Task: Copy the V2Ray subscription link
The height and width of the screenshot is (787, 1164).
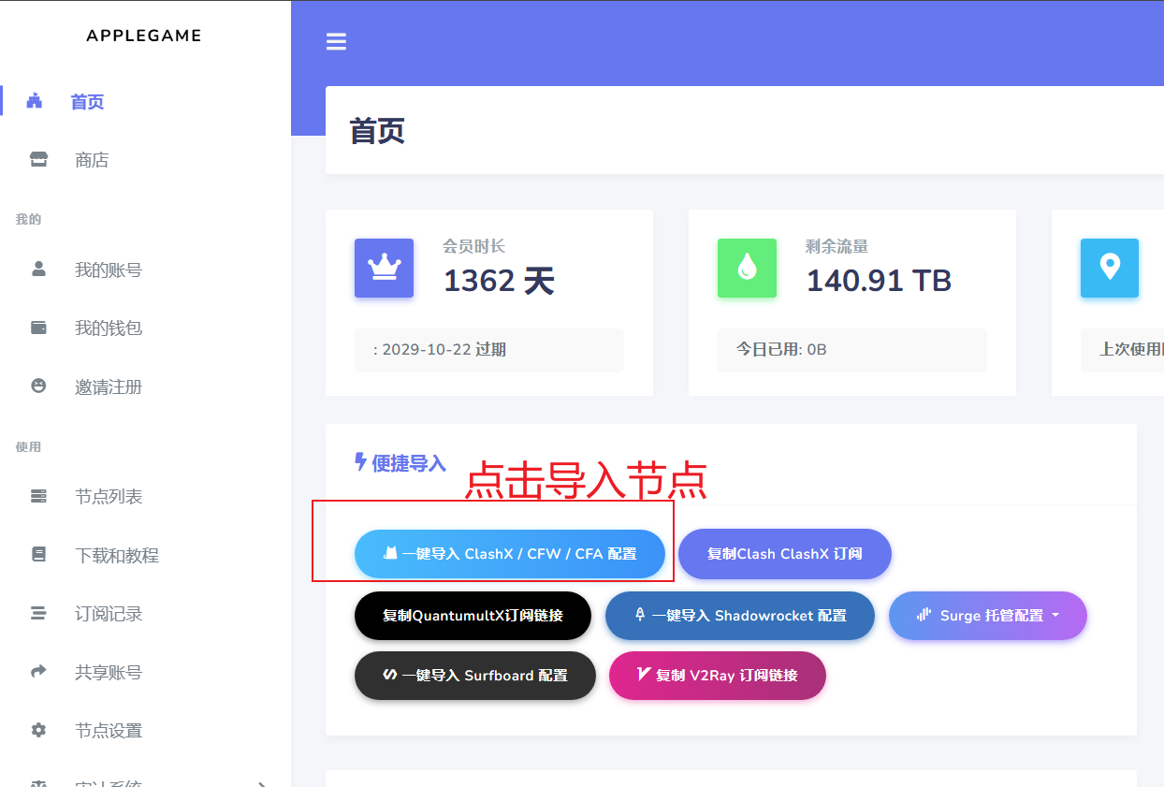Action: [x=717, y=676]
